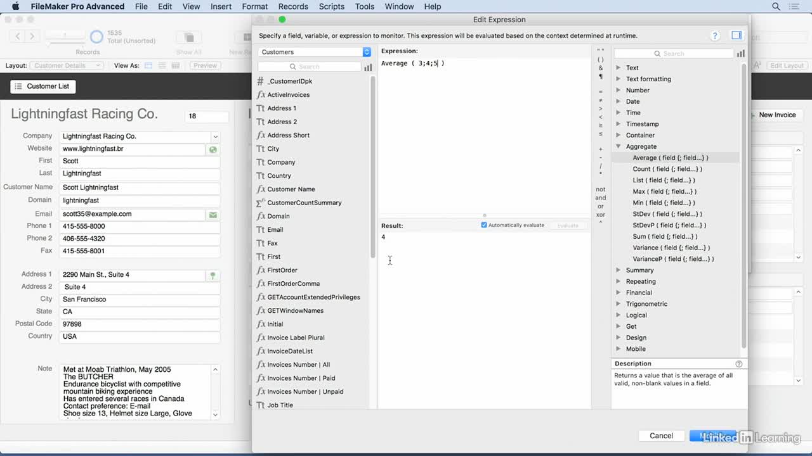Open the Customers table dropdown

[315, 52]
